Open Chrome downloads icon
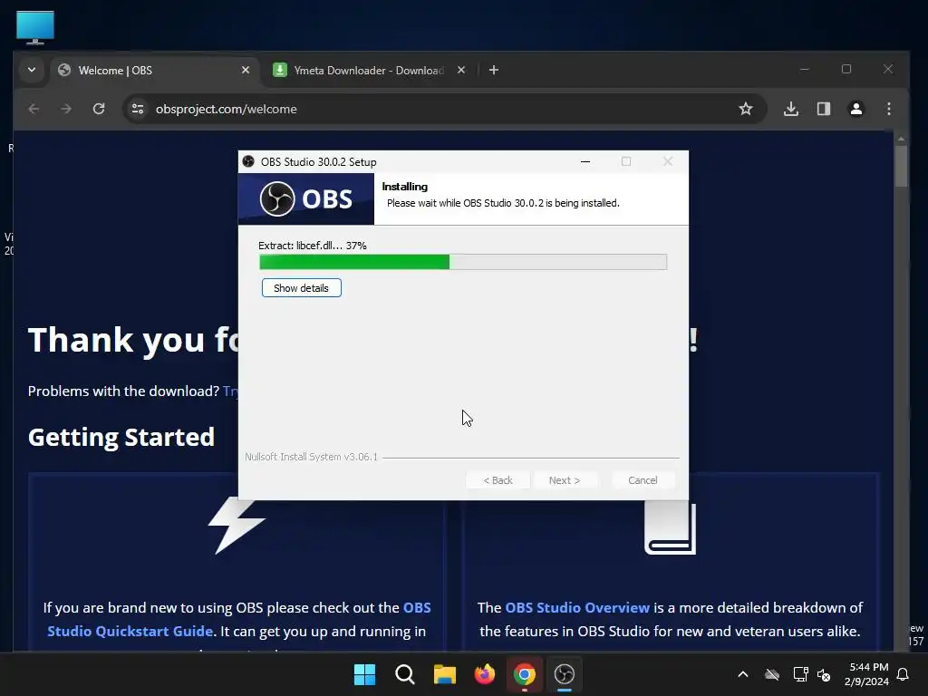Image resolution: width=928 pixels, height=696 pixels. 791,109
